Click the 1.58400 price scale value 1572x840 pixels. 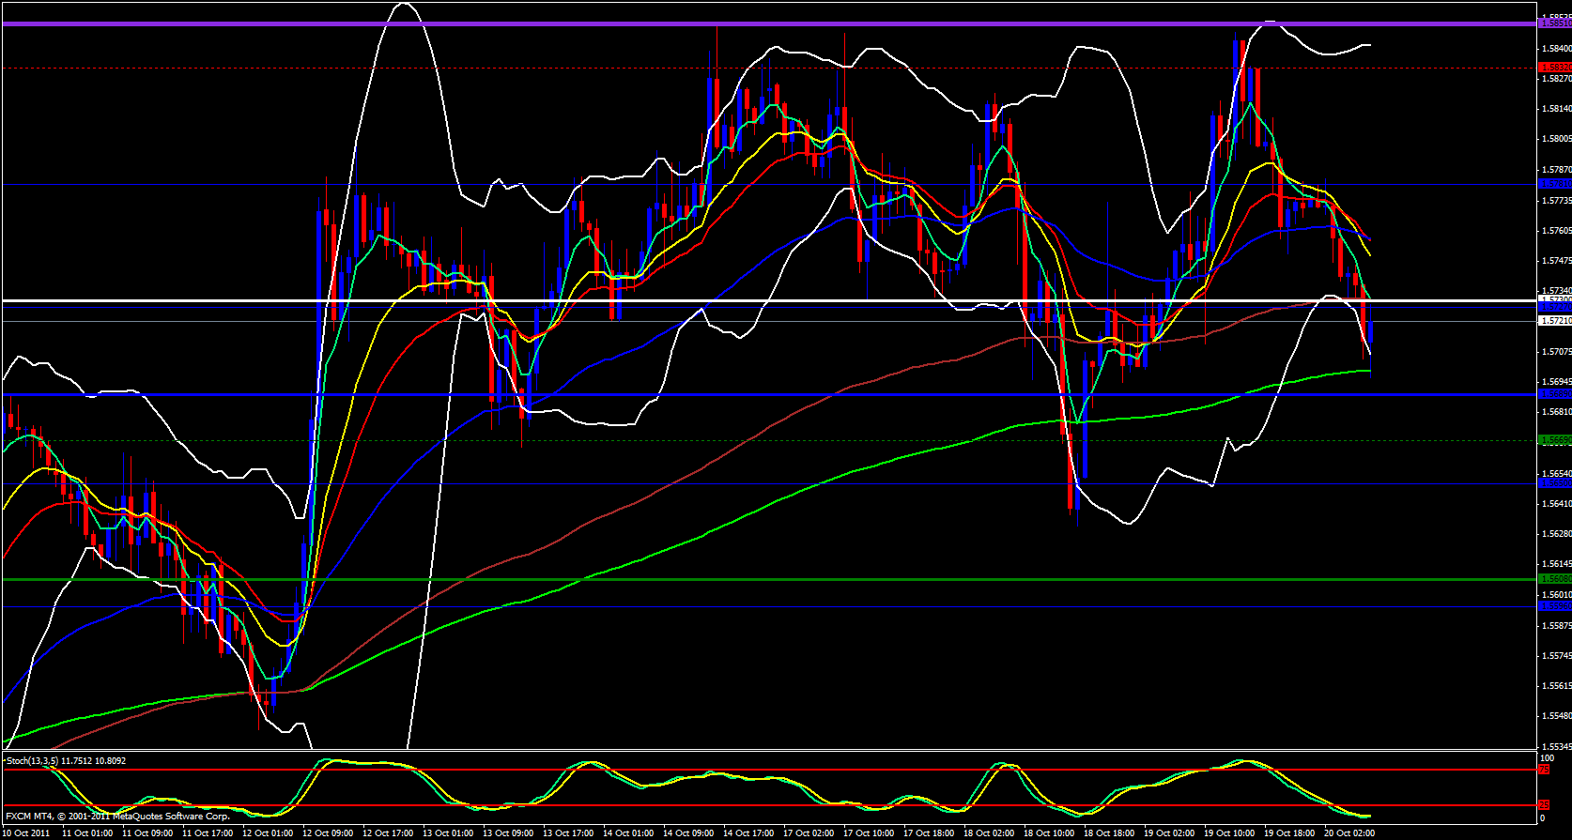pyautogui.click(x=1555, y=48)
